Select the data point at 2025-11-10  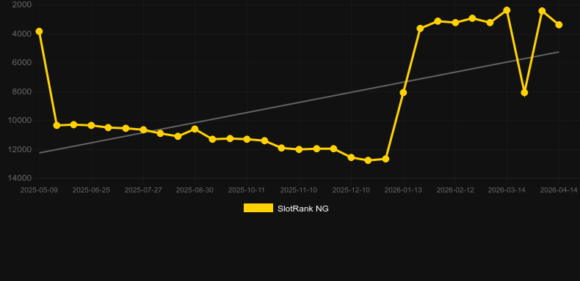coord(299,149)
